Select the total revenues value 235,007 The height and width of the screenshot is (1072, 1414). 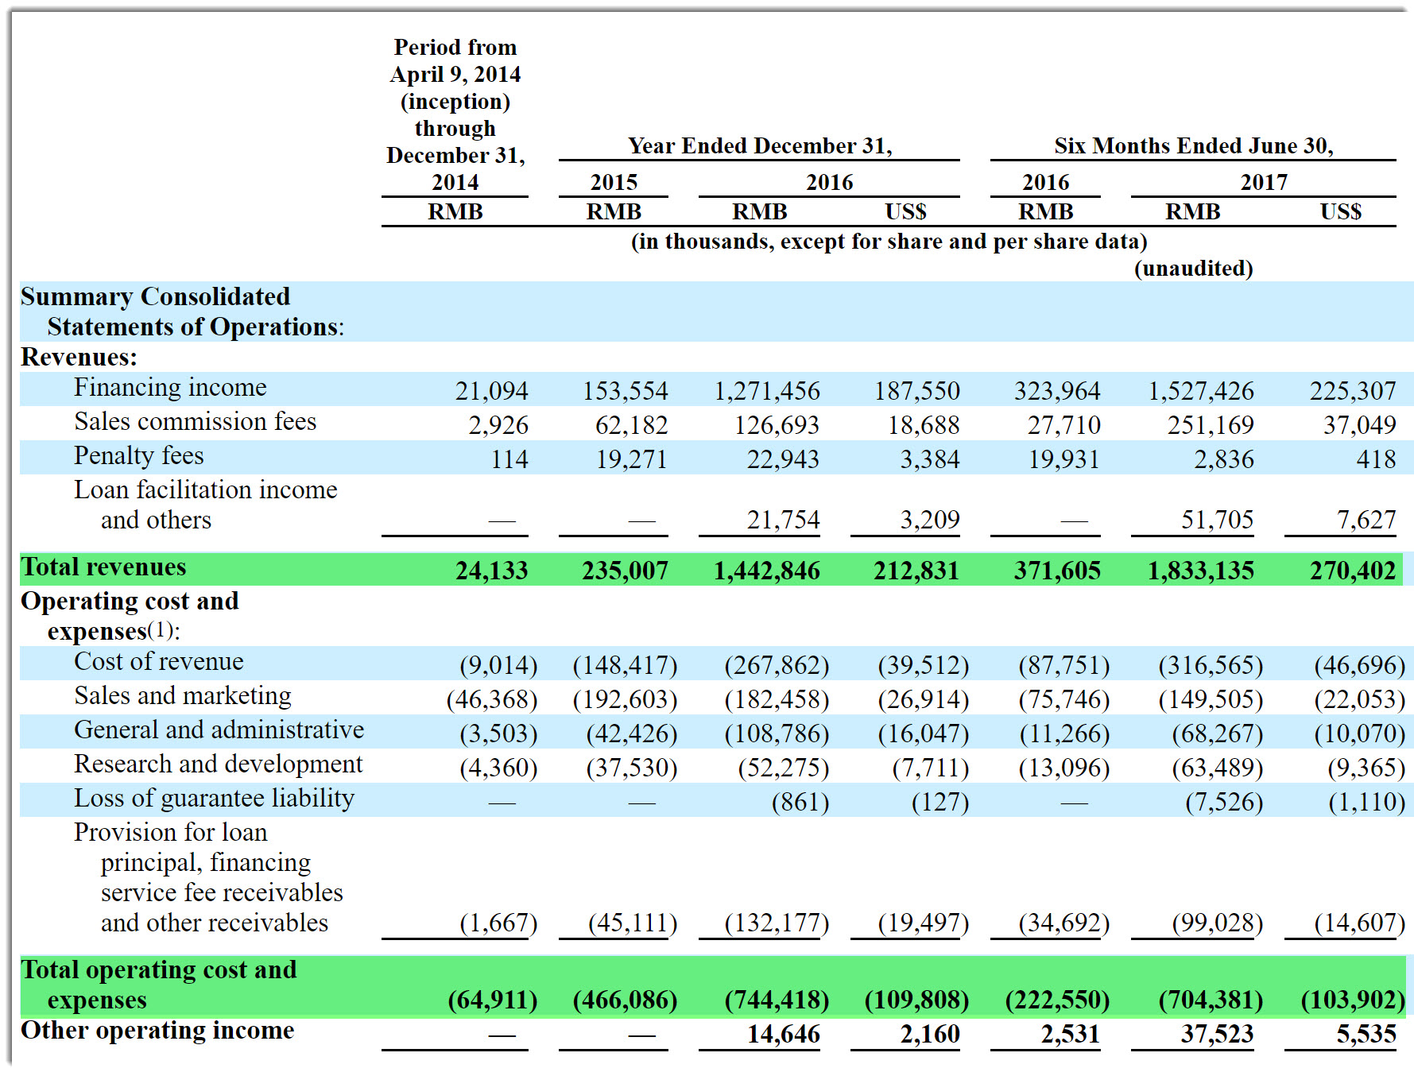click(x=625, y=571)
